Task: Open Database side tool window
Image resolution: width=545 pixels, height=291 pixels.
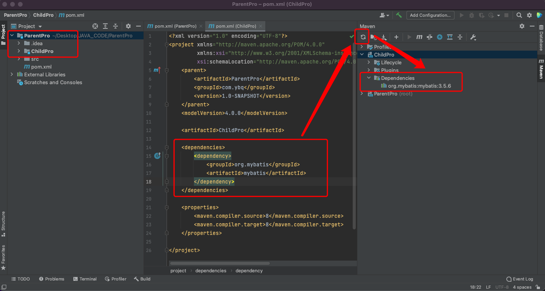Action: click(x=541, y=37)
